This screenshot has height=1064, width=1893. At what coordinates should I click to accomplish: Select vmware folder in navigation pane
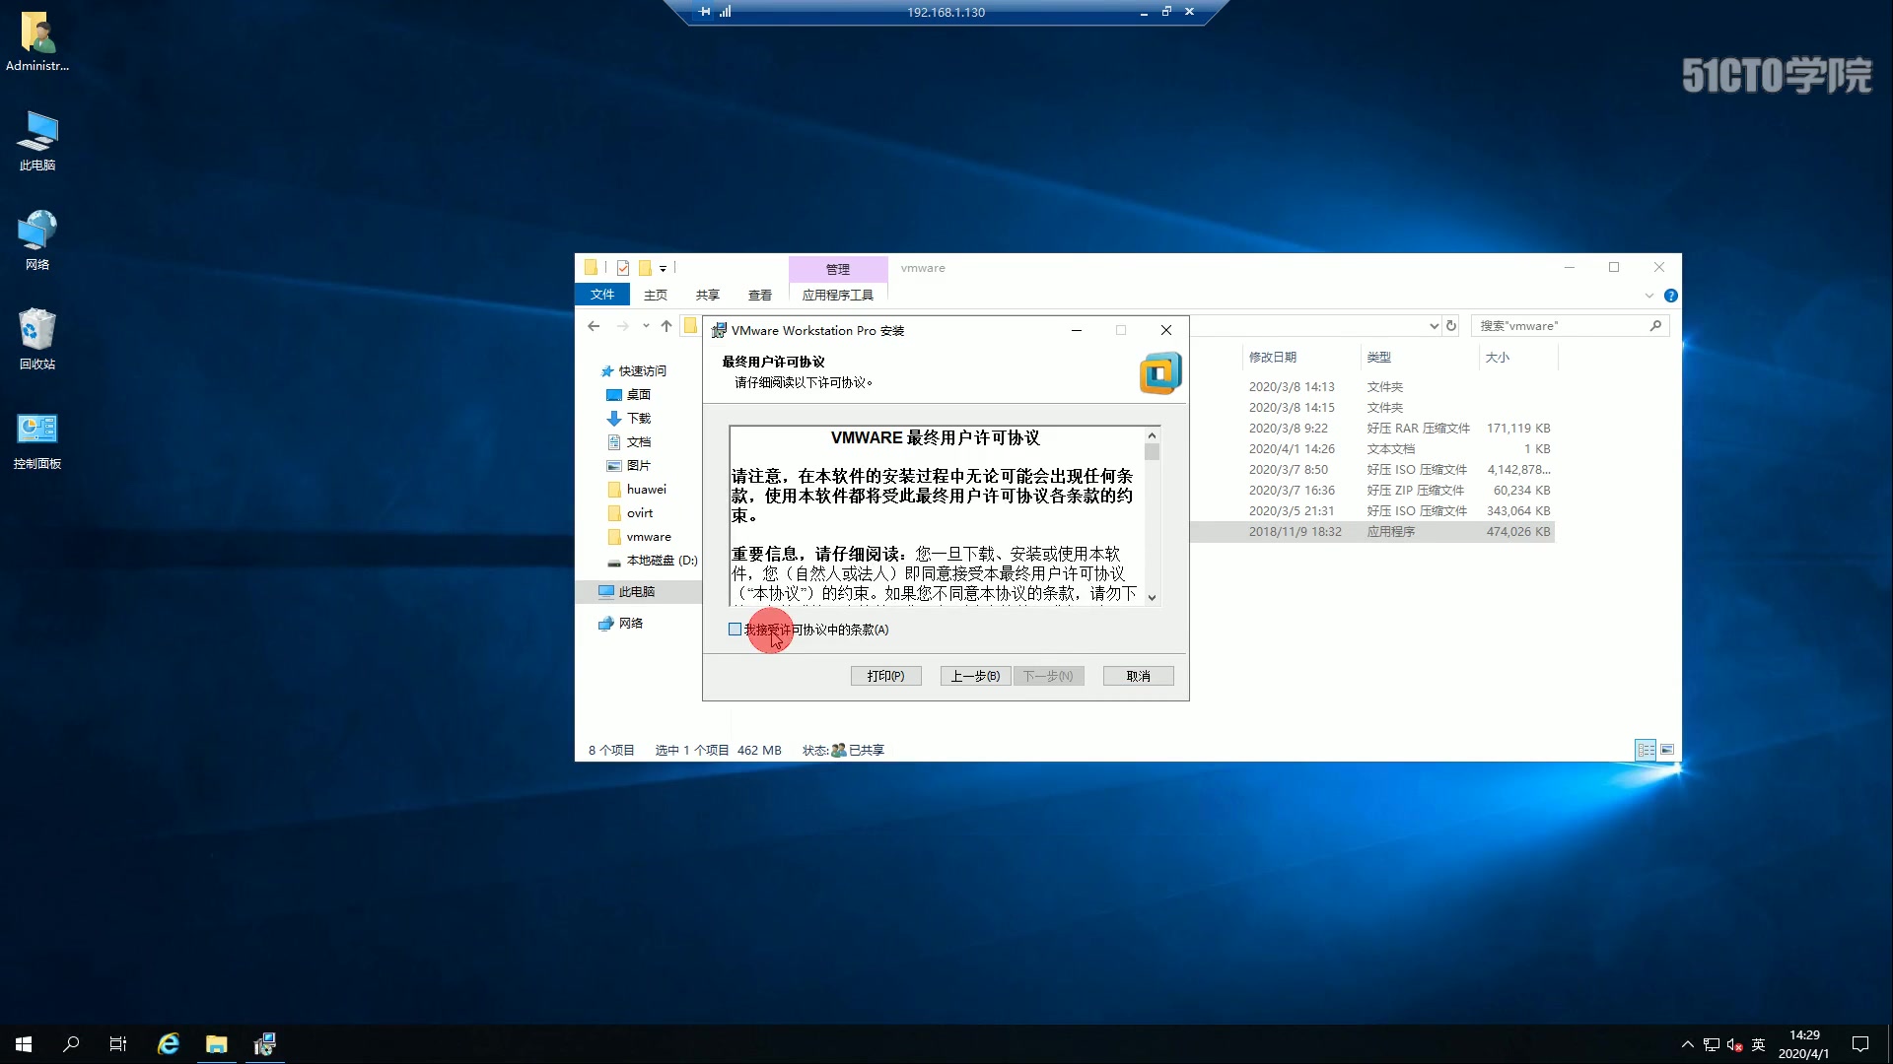(649, 537)
